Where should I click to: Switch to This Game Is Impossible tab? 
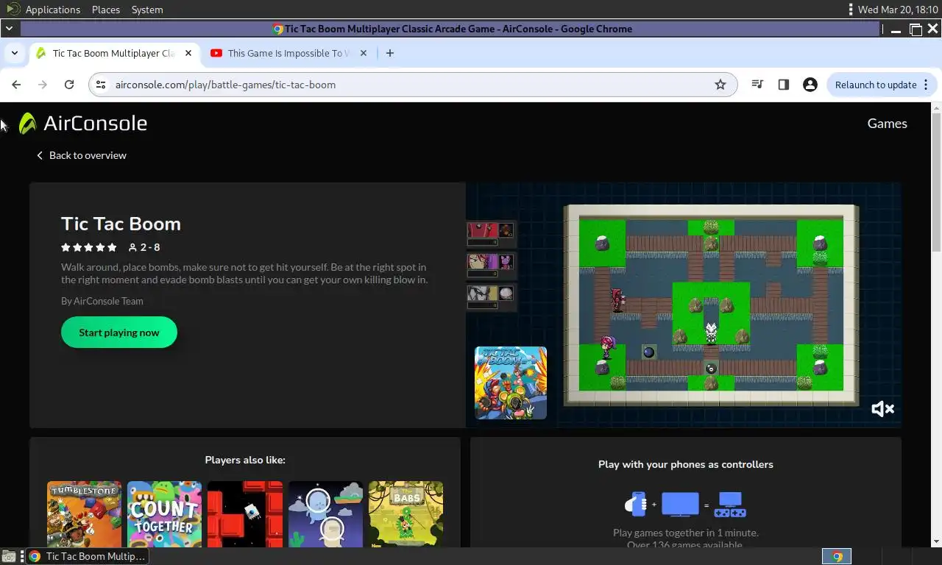tap(288, 53)
